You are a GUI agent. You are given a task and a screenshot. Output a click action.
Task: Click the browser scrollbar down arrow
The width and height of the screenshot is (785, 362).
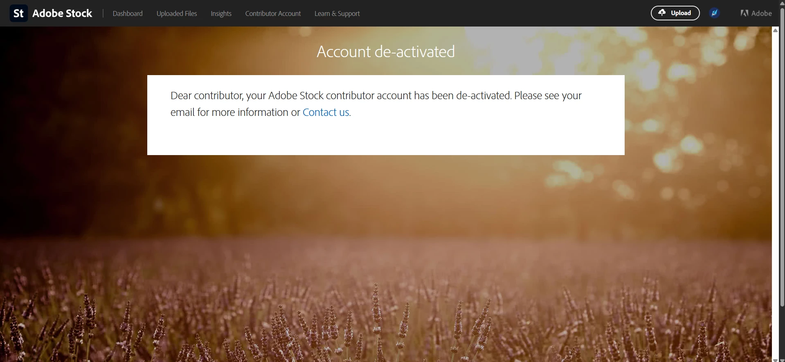coord(782,359)
